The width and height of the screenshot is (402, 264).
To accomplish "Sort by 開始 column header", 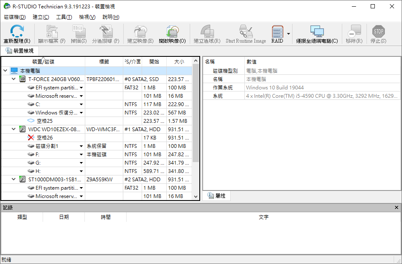I will (x=154, y=62).
